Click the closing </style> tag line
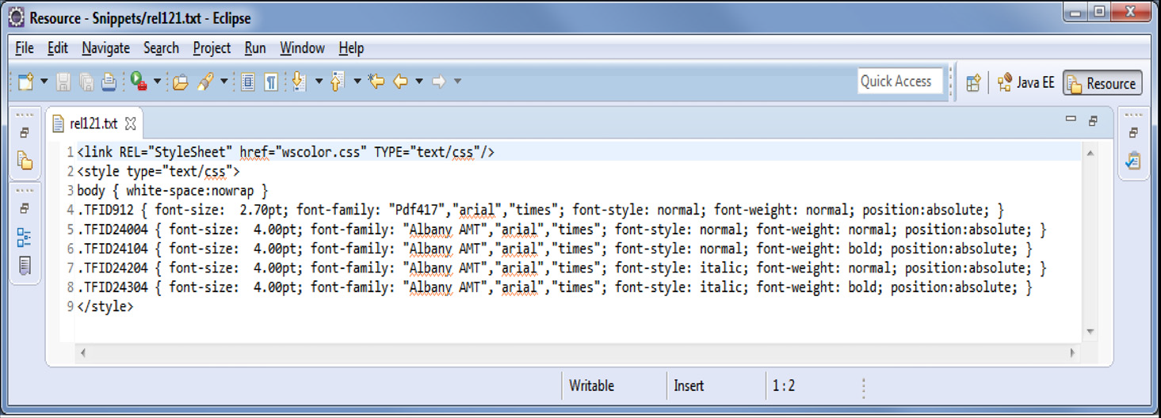 pyautogui.click(x=105, y=306)
